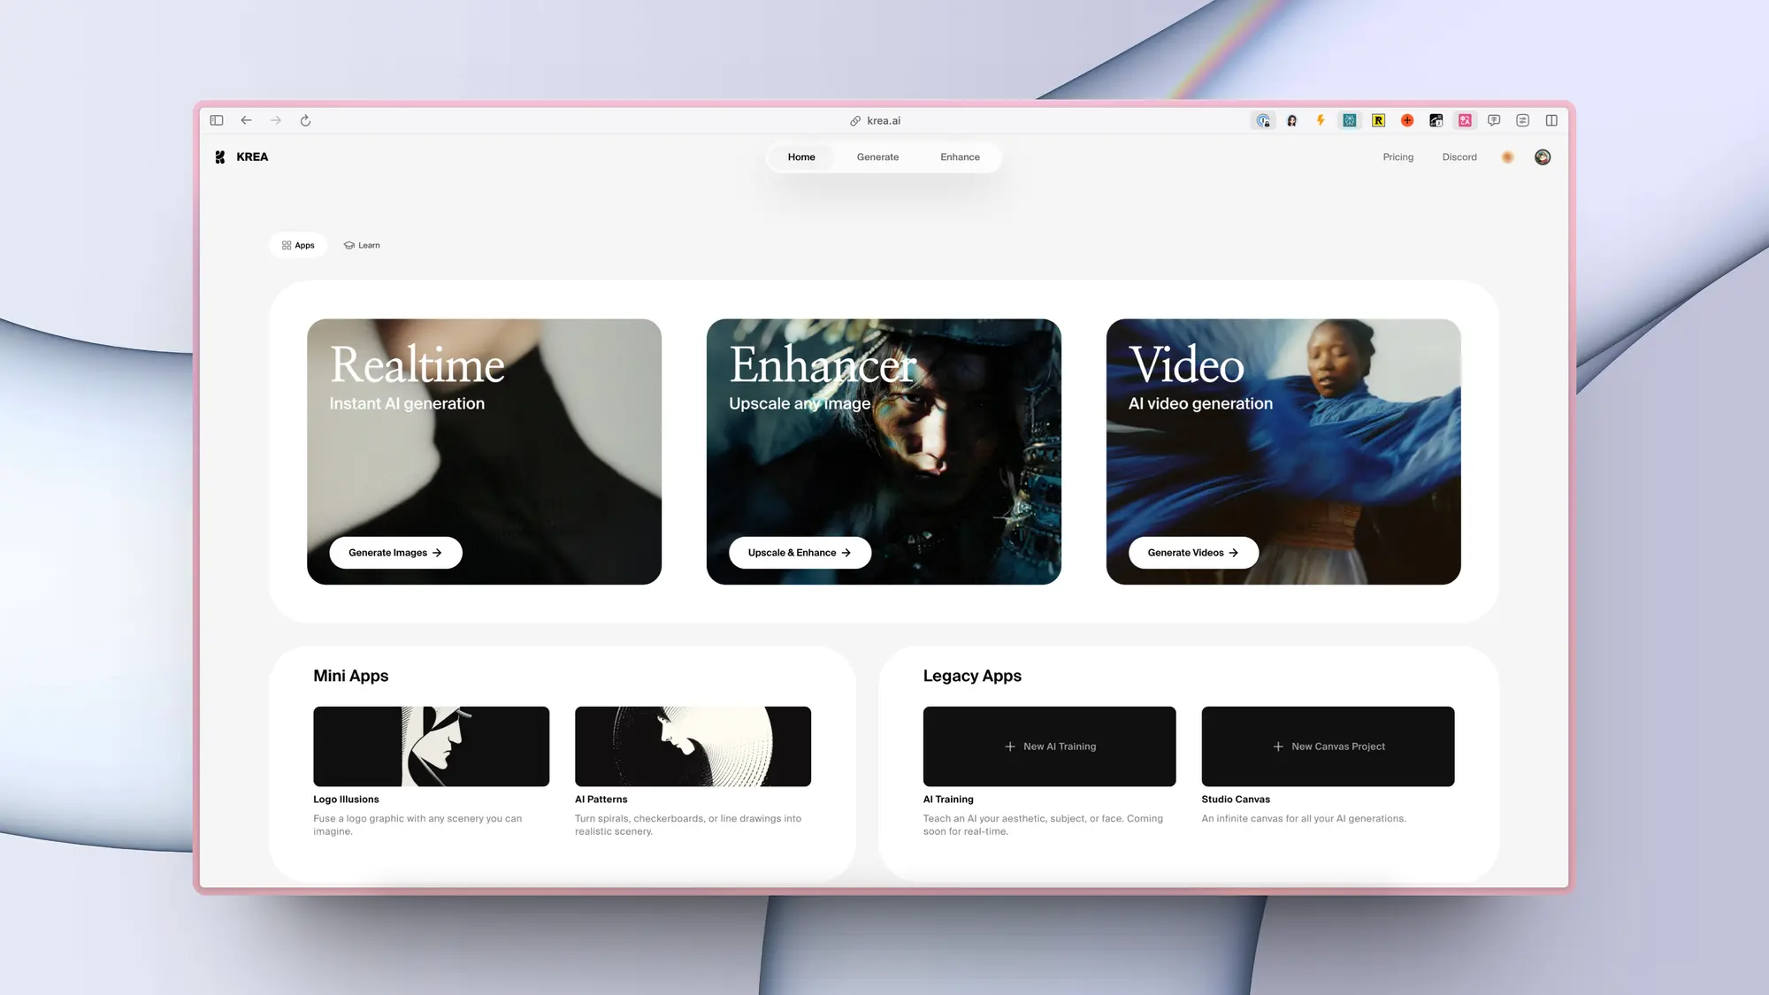Click the yellow R extension icon

tap(1379, 120)
